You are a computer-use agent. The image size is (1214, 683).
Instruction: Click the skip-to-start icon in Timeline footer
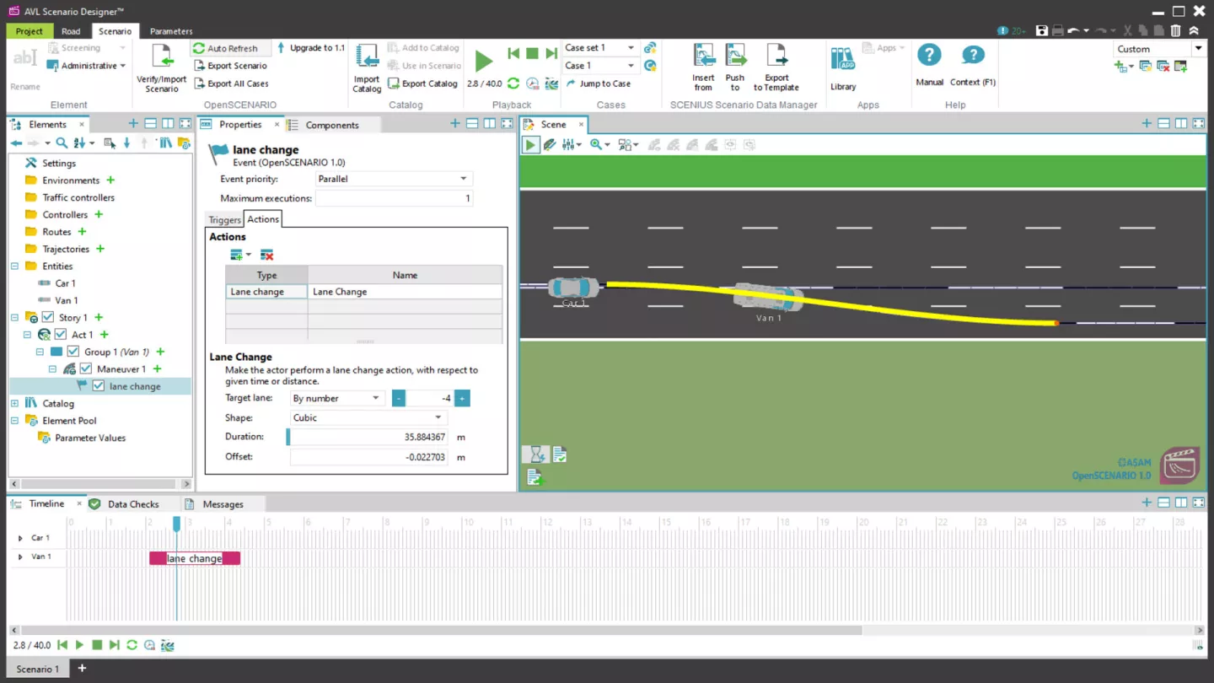coord(62,645)
